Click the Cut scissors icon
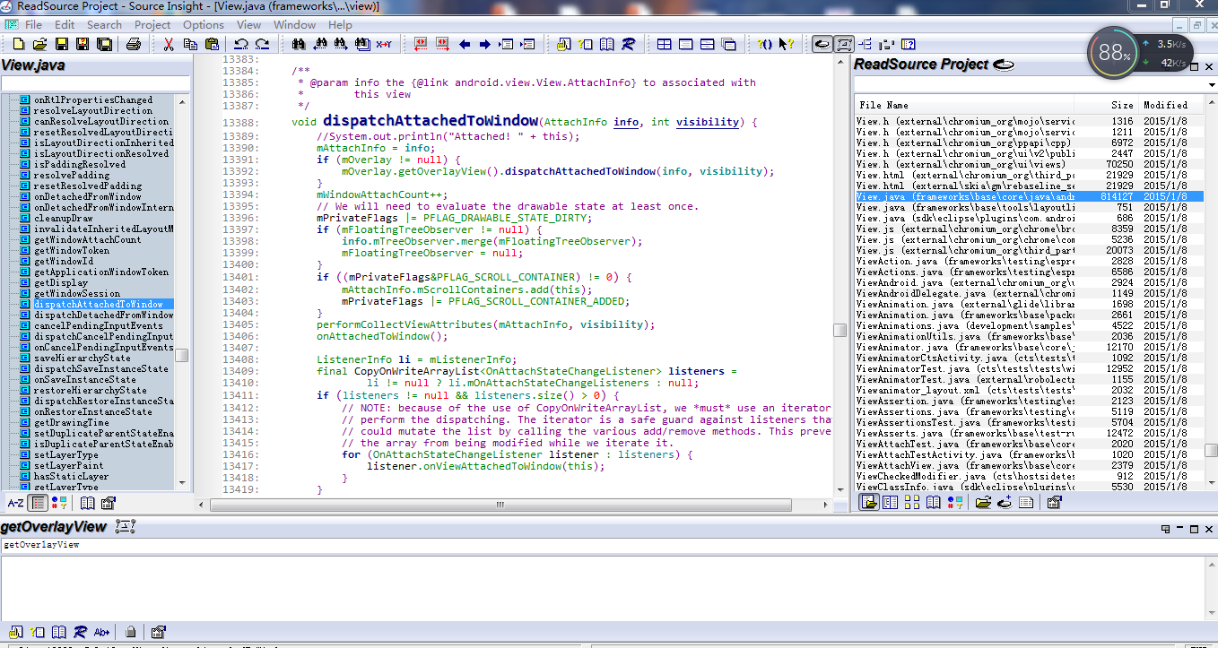This screenshot has height=648, width=1218. click(168, 44)
